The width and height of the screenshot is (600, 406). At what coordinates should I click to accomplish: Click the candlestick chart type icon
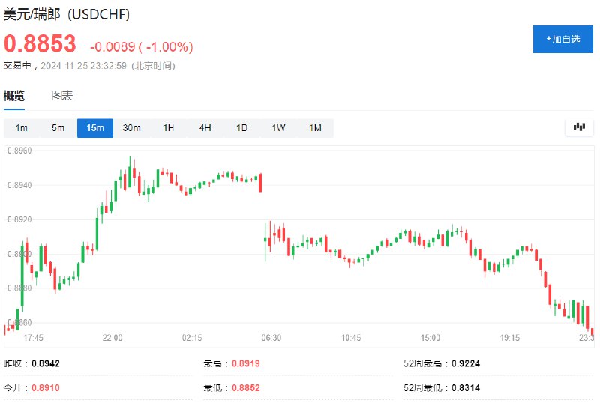pos(579,127)
